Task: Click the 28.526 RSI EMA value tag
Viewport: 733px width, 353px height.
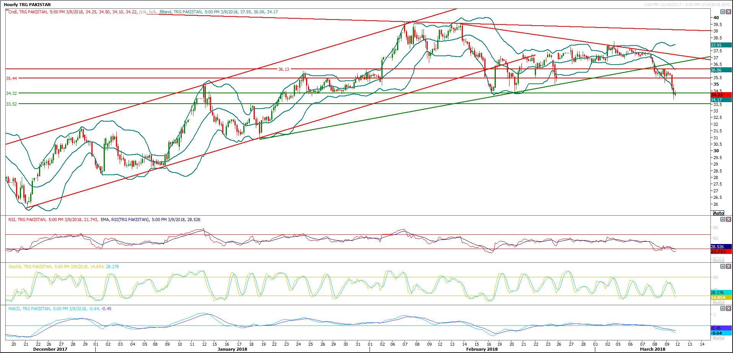Action: (721, 247)
